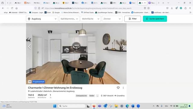193x109 pixels.
Task: Open the Firefox downloads panel
Action: point(172,8)
